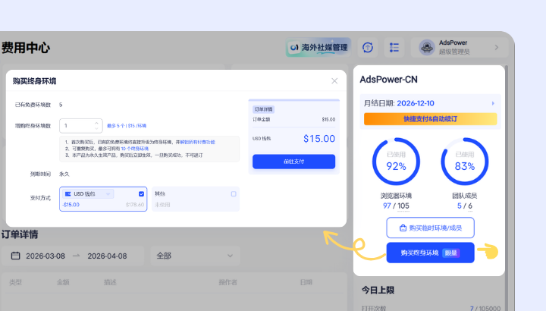Image resolution: width=546 pixels, height=311 pixels.
Task: Select the start date 2026-03-08
Action: coord(45,256)
